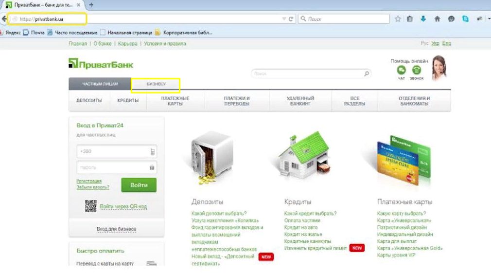Click the Skype icon in browser toolbar
491x273 pixels.
[x=465, y=19]
